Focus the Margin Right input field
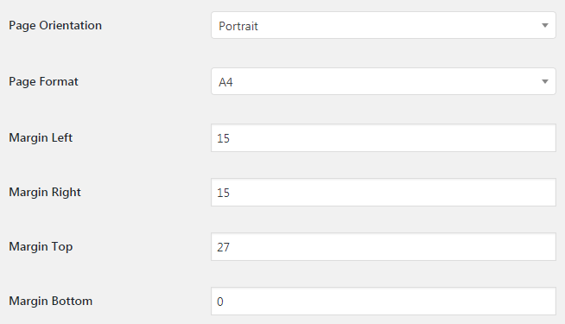The width and height of the screenshot is (565, 324). [x=384, y=193]
